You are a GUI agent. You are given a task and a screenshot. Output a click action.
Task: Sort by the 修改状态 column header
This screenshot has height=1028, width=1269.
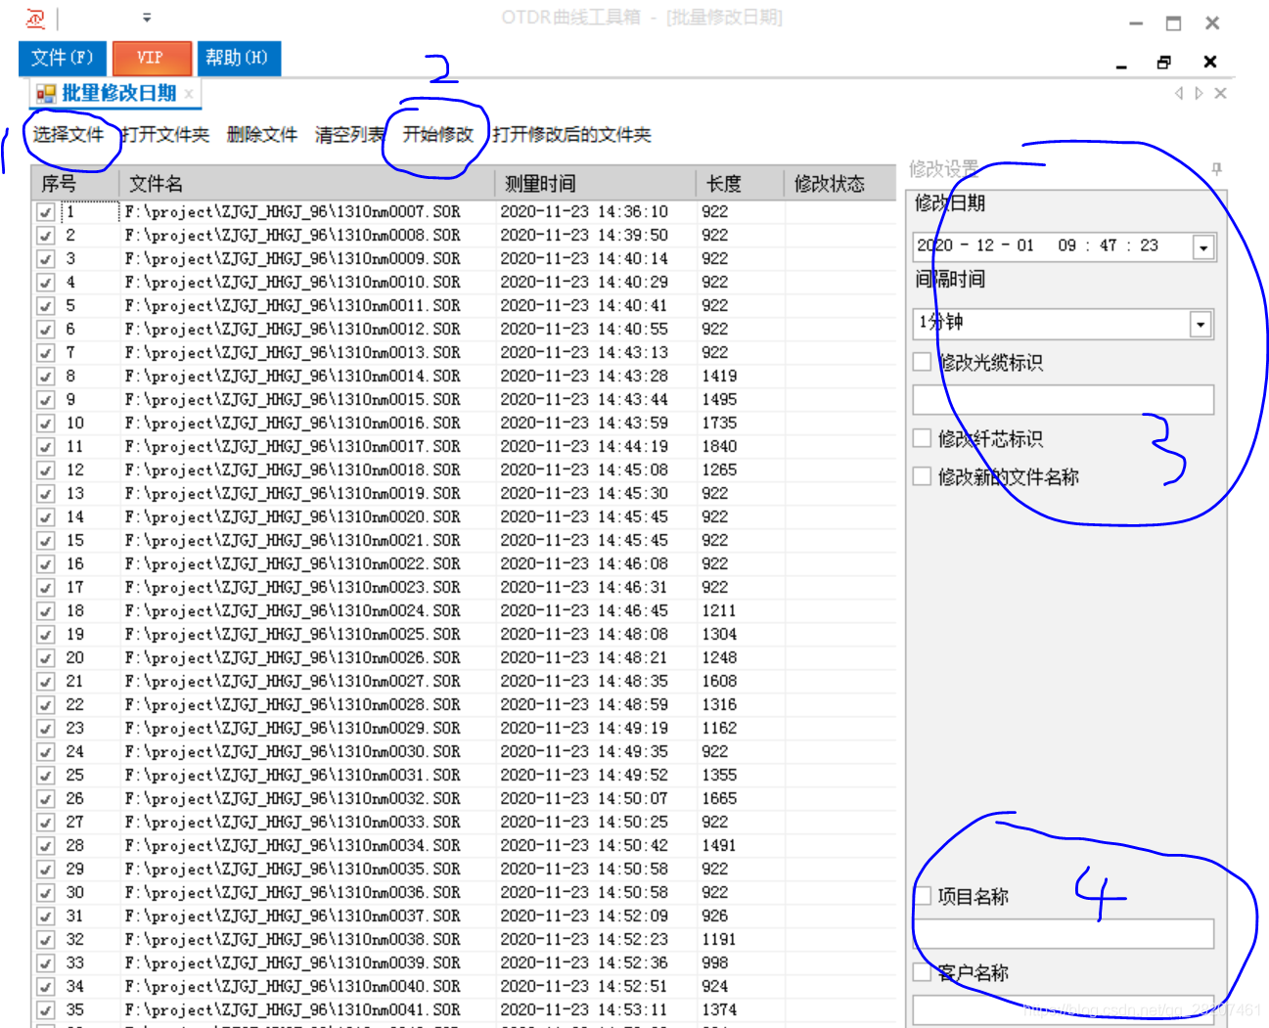(839, 183)
